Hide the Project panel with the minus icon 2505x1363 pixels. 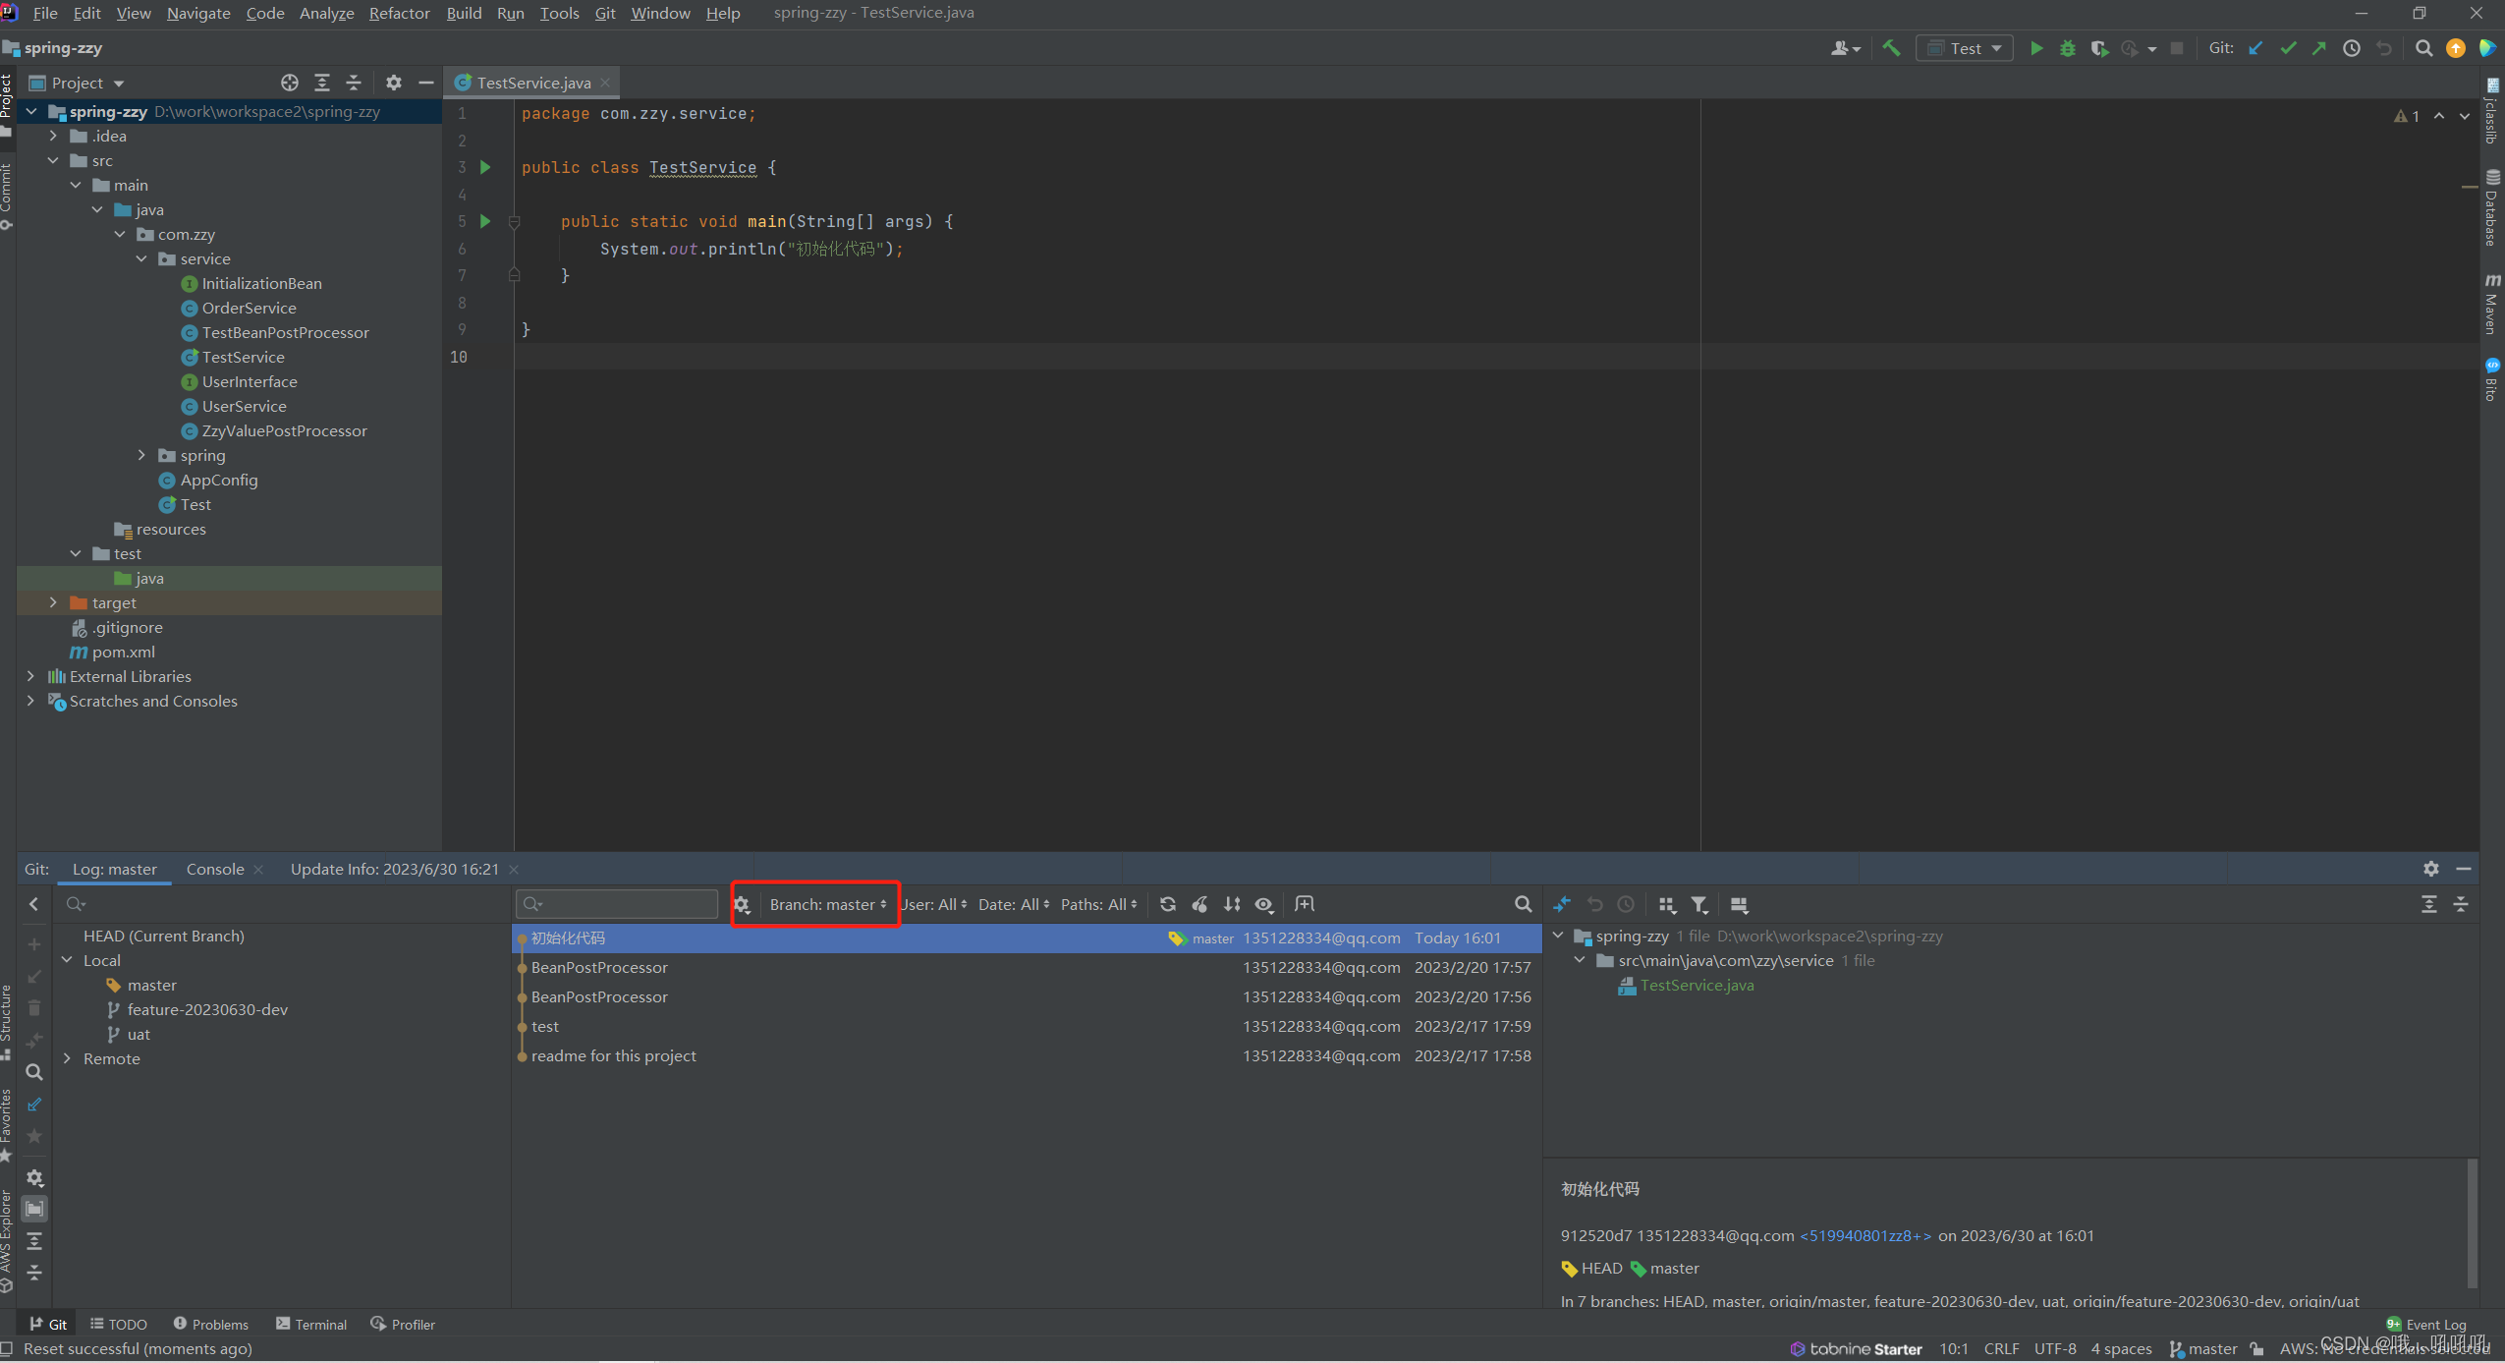(x=425, y=84)
